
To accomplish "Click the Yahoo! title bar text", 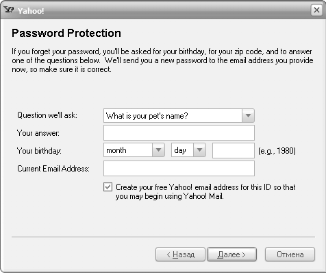I will [31, 11].
